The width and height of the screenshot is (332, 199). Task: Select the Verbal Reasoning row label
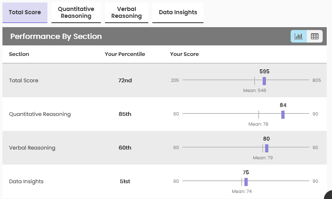[32, 148]
